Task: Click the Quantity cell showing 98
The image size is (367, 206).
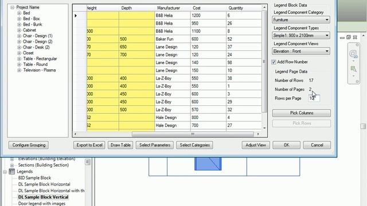Action: 244,62
